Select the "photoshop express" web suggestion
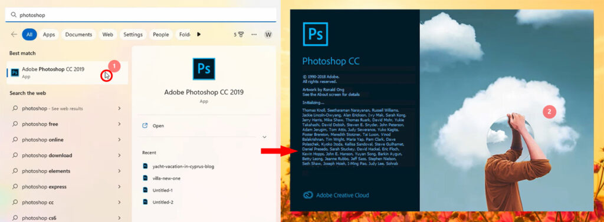 click(x=67, y=187)
